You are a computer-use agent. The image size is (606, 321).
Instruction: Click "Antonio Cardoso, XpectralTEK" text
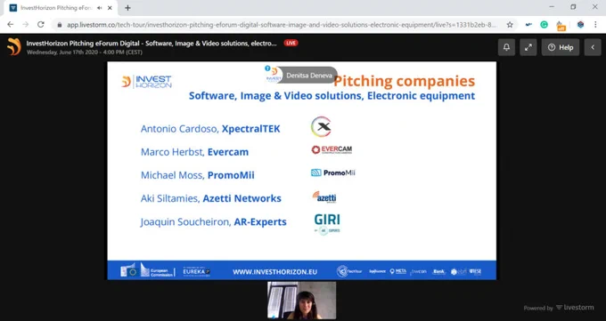210,129
